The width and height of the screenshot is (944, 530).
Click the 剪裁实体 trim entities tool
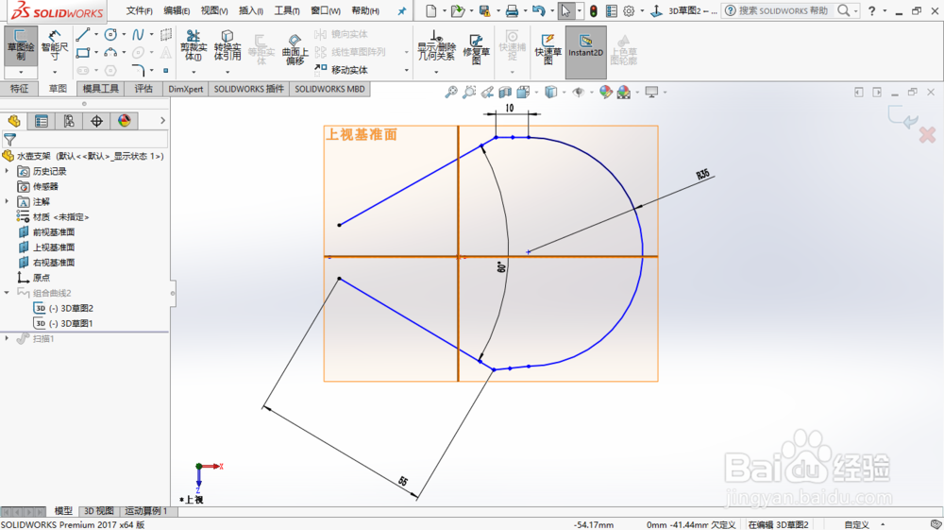click(x=194, y=45)
